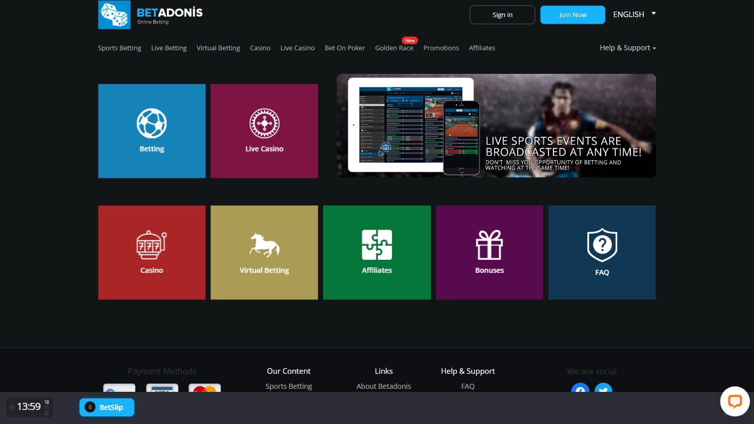Open the Bonuses gift box tile
Screen dimensions: 754x424
490,253
